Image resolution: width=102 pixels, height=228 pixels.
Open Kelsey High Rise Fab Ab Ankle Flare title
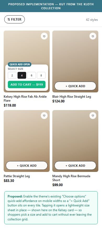(25, 98)
